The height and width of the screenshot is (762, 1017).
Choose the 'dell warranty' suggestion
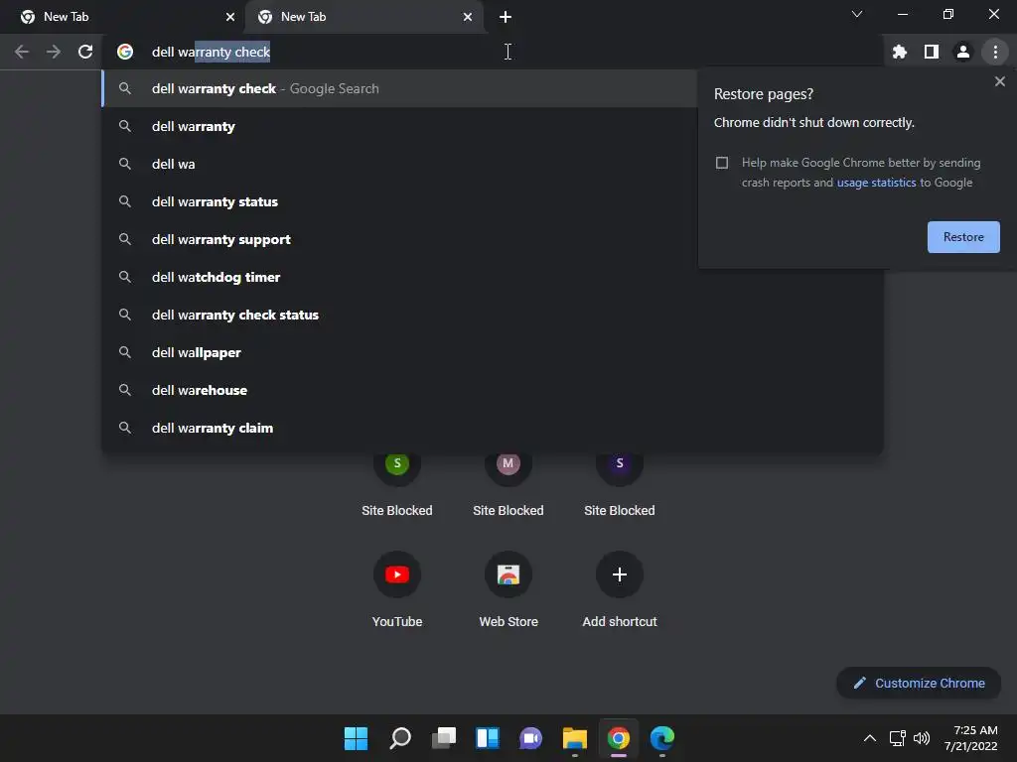399,126
